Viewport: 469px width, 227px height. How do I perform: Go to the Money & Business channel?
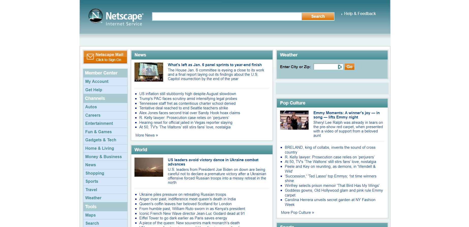point(103,157)
